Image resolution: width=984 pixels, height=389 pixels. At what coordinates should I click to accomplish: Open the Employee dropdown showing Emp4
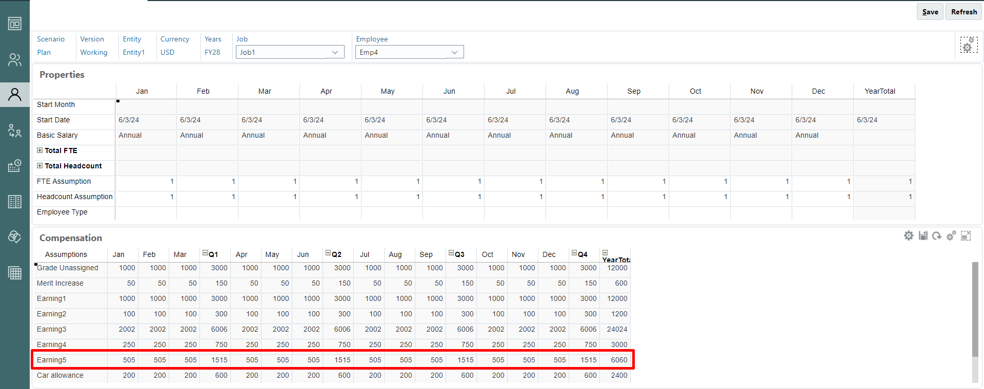pyautogui.click(x=409, y=52)
